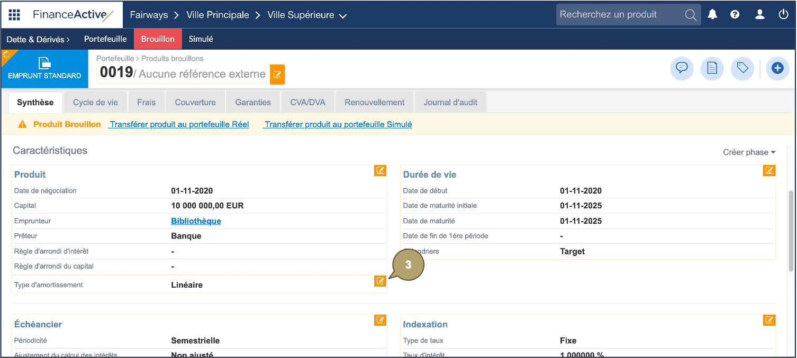Open the comments speech bubble icon

tap(682, 68)
